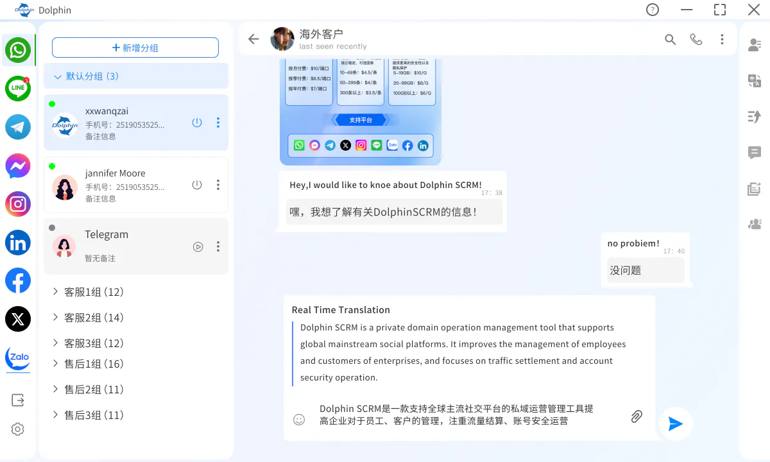Open the Messenger platform in sidebar

pyautogui.click(x=18, y=166)
